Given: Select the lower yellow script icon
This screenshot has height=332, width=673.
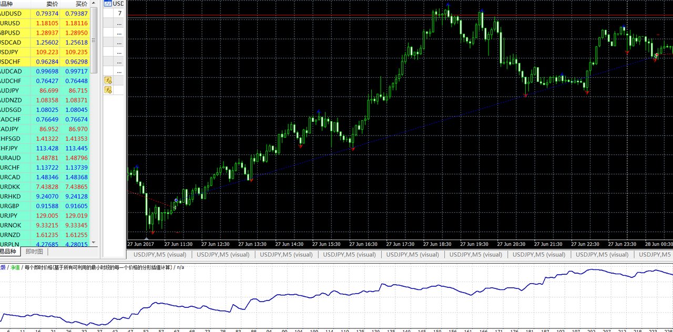Looking at the screenshot, I should (108, 90).
